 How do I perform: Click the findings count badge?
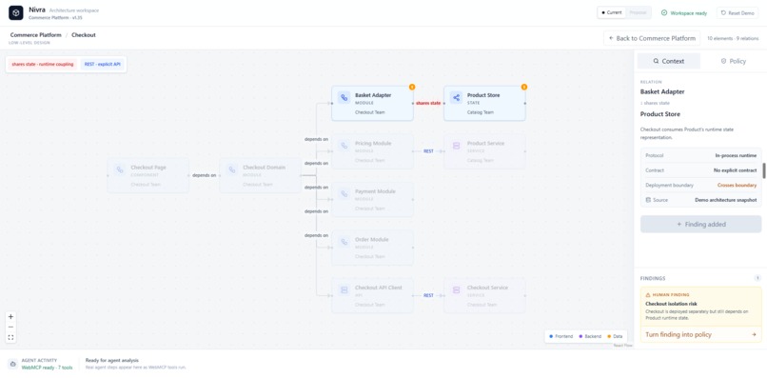point(757,278)
